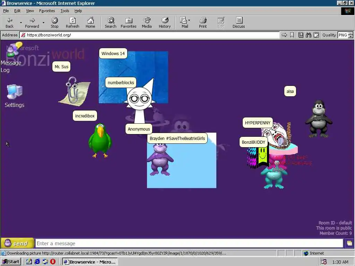Open the Edit menu

point(17,11)
